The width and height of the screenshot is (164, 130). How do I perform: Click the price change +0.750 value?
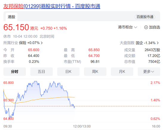pyautogui.click(x=46, y=28)
